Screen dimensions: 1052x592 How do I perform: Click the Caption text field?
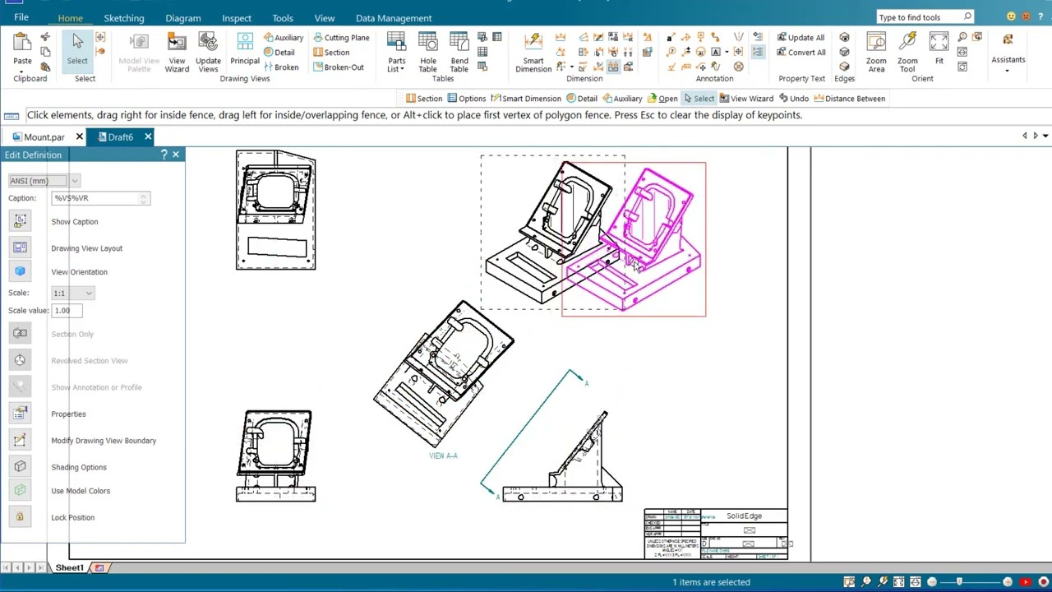(95, 198)
